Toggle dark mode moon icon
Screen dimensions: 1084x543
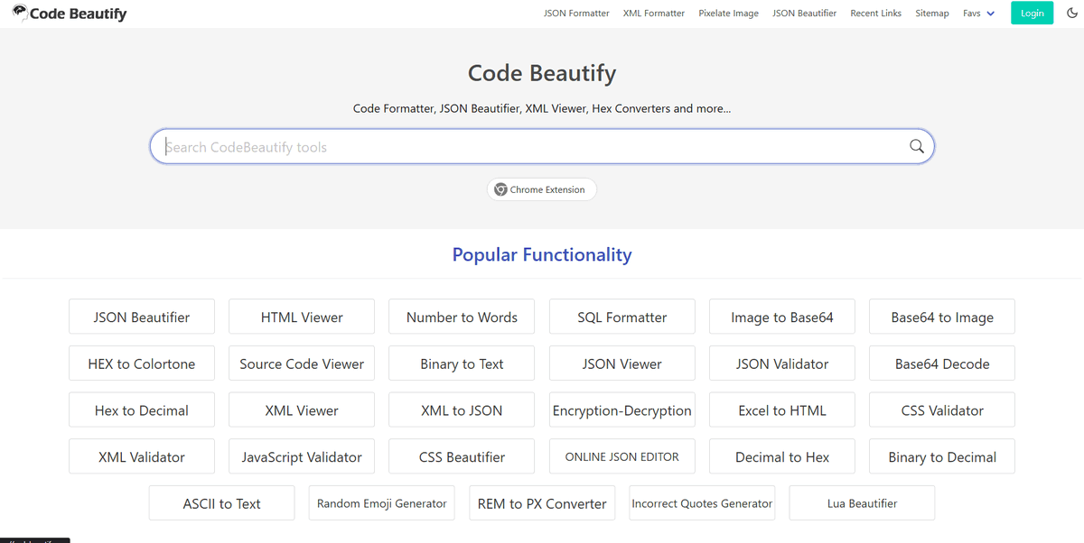[x=1072, y=13]
